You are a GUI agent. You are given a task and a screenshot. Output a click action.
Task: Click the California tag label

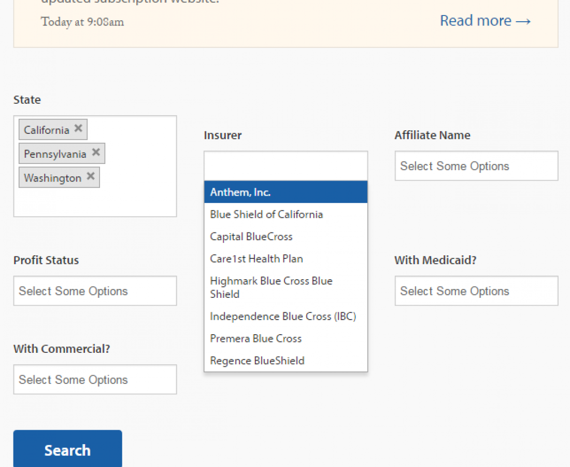pyautogui.click(x=47, y=130)
